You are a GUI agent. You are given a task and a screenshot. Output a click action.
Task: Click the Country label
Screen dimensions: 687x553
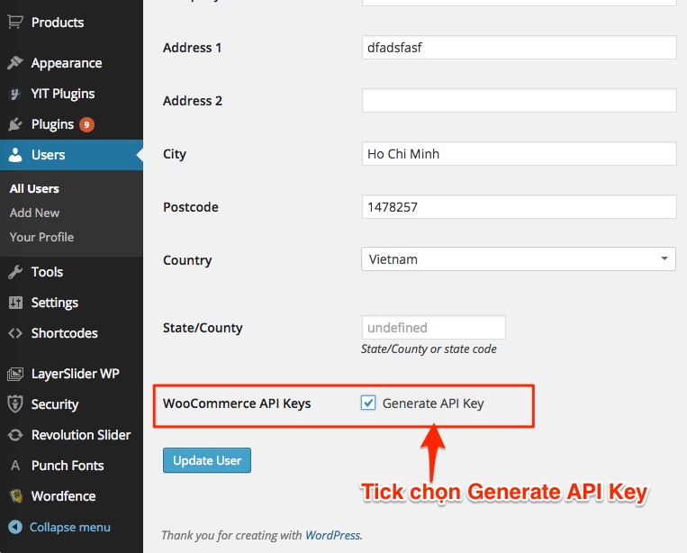[x=187, y=260]
